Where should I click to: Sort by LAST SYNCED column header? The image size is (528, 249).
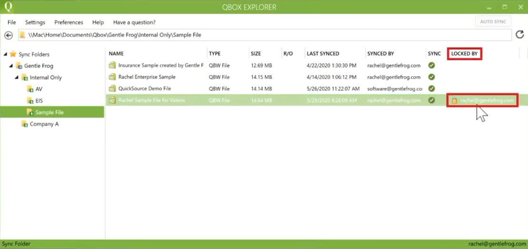[323, 53]
